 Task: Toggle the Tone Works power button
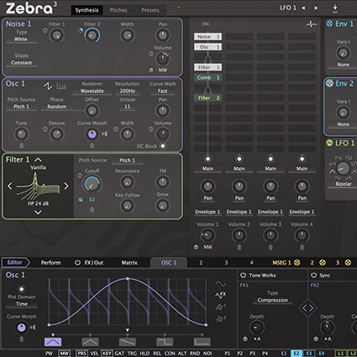click(243, 276)
